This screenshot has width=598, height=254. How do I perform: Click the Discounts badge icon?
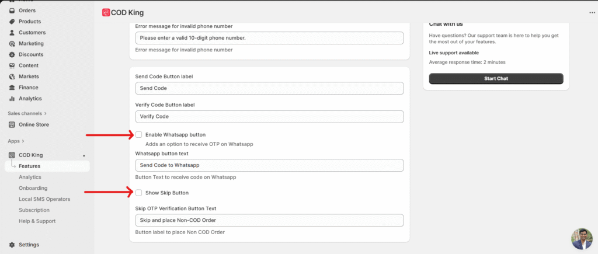(x=12, y=55)
